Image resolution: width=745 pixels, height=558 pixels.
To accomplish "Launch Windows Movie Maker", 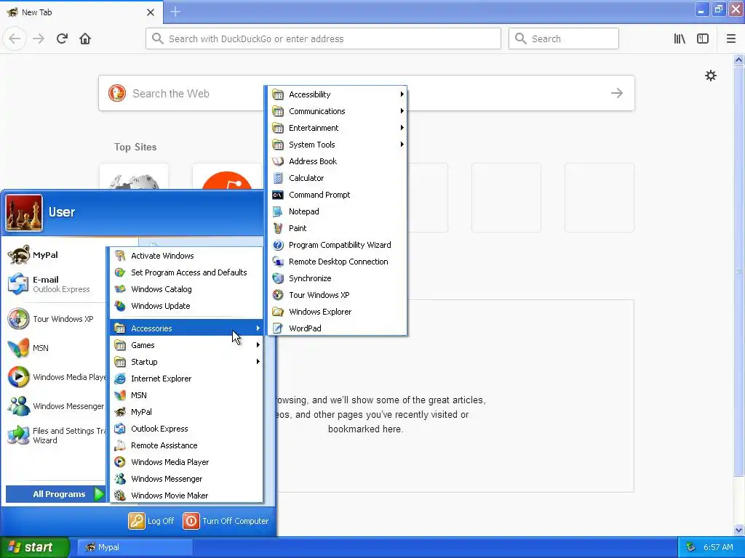I will pos(186,496).
